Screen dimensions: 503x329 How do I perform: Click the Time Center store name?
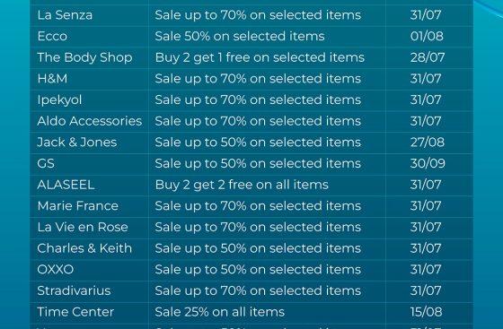pyautogui.click(x=75, y=312)
